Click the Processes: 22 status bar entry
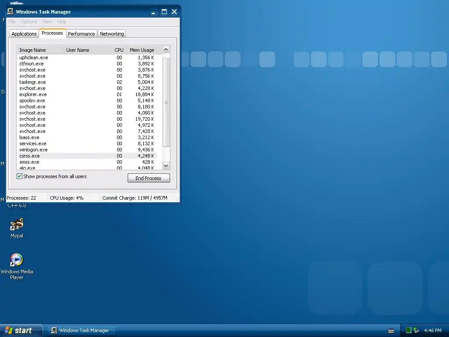 coord(21,198)
